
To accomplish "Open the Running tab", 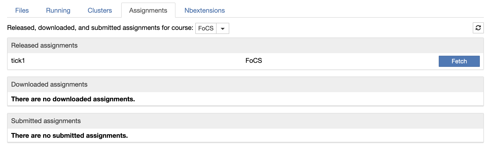I will pos(58,10).
